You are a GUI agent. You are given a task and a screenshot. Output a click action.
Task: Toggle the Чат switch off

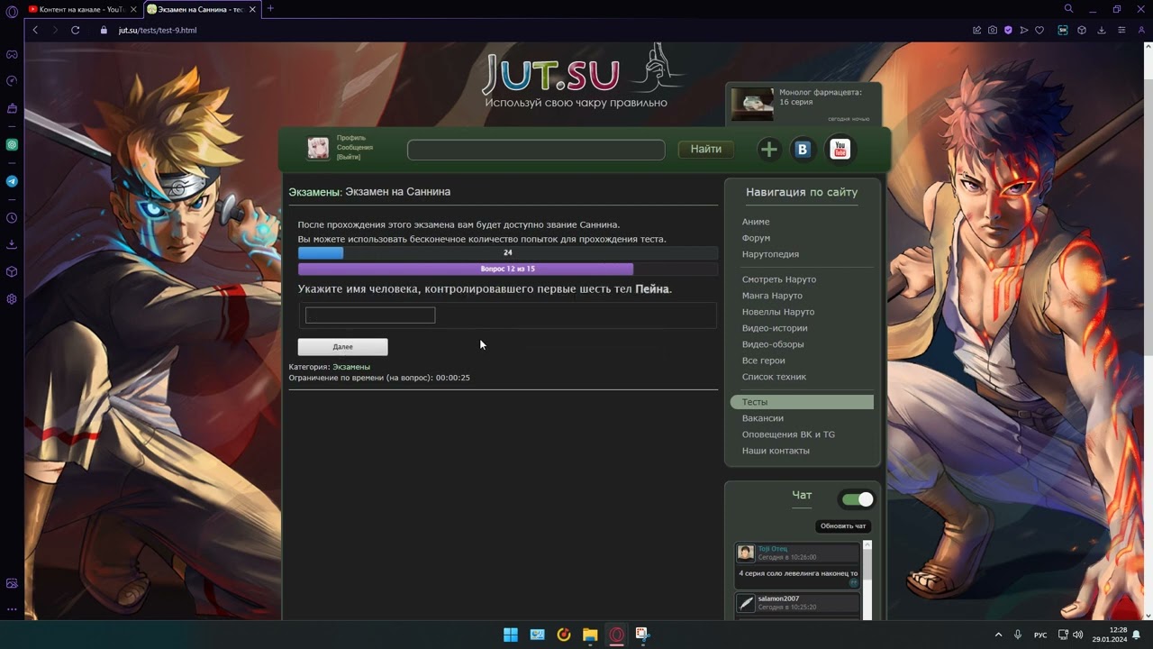(858, 499)
